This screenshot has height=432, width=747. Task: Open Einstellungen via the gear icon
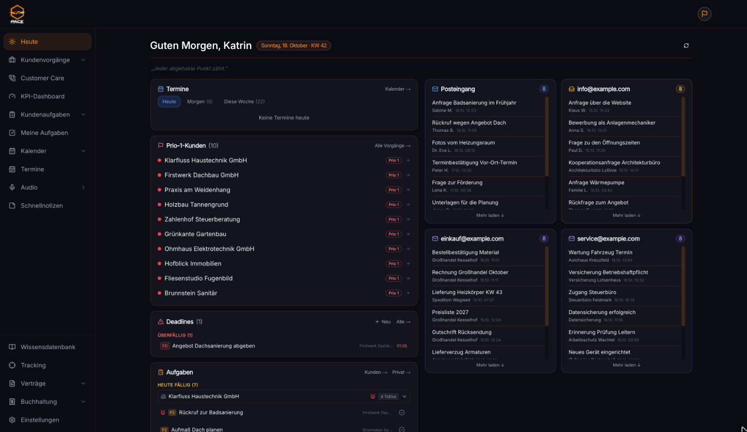[12, 420]
